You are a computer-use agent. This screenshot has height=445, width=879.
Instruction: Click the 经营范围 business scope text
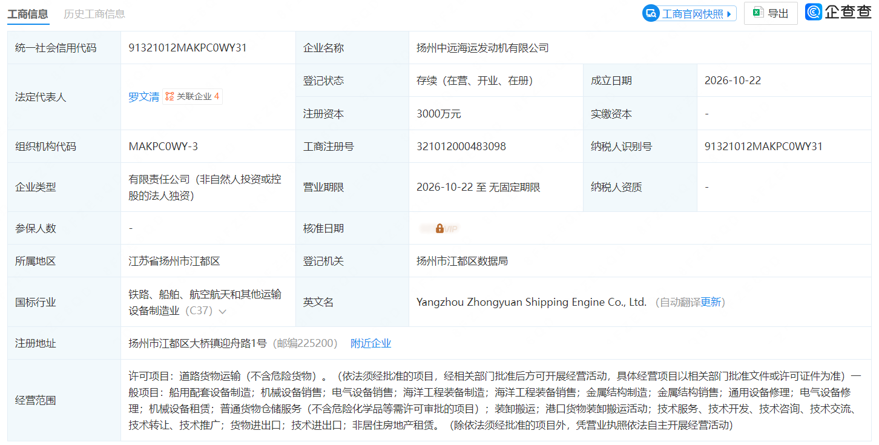(495, 400)
